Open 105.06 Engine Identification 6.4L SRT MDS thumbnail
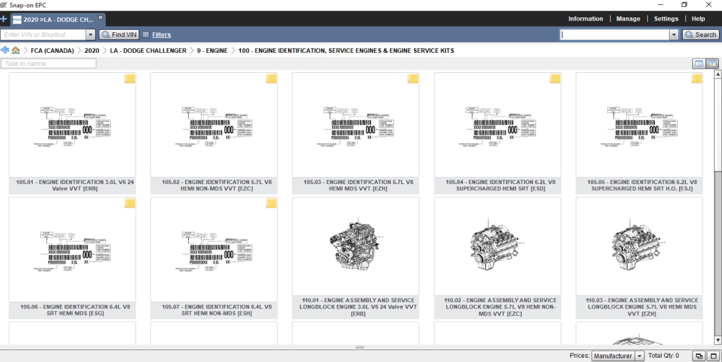 click(x=72, y=250)
